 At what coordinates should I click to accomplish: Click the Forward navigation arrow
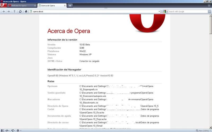coord(9,11)
